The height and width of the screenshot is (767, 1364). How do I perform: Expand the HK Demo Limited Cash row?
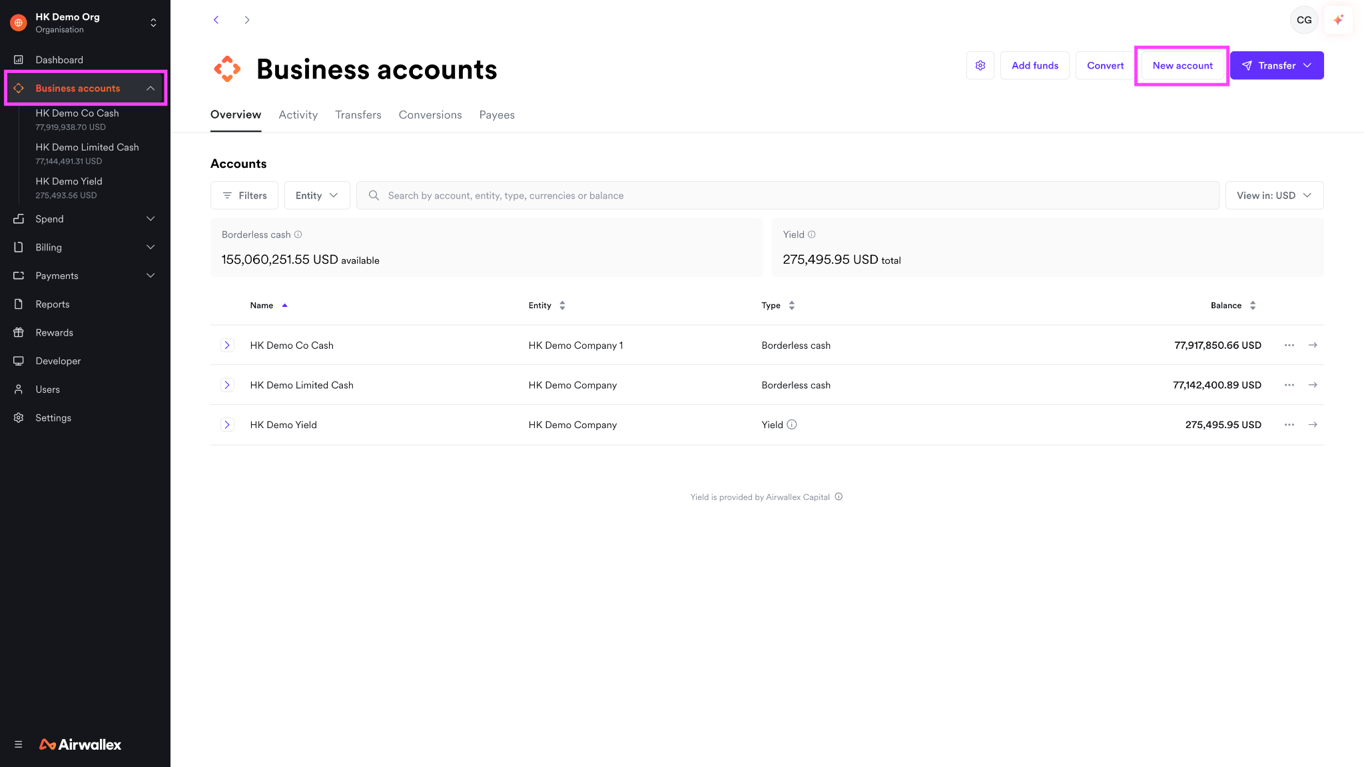tap(227, 385)
